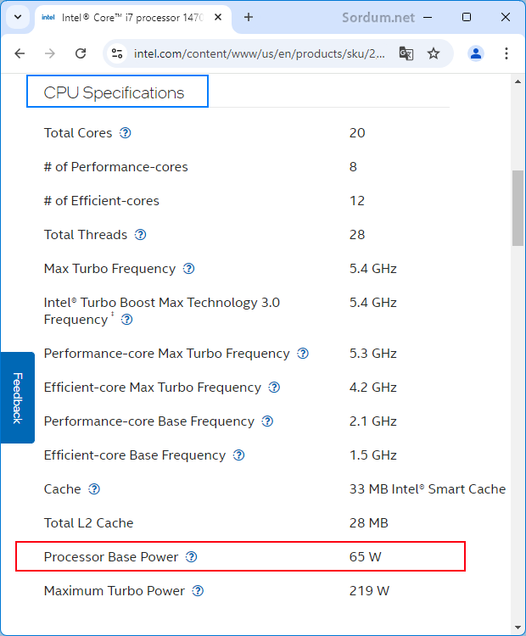This screenshot has width=526, height=636.
Task: Open the Maximum Turbo Power help icon
Action: click(x=198, y=591)
